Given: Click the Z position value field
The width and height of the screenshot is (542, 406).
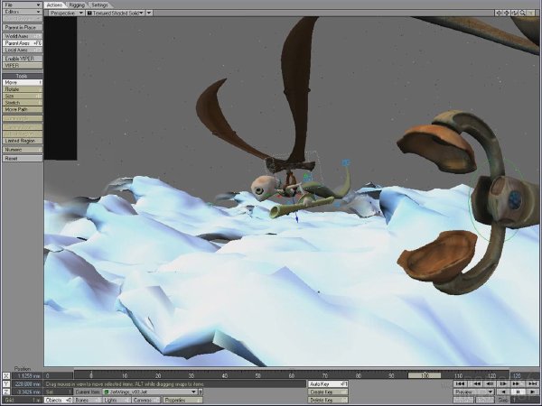Looking at the screenshot, I should (x=26, y=392).
